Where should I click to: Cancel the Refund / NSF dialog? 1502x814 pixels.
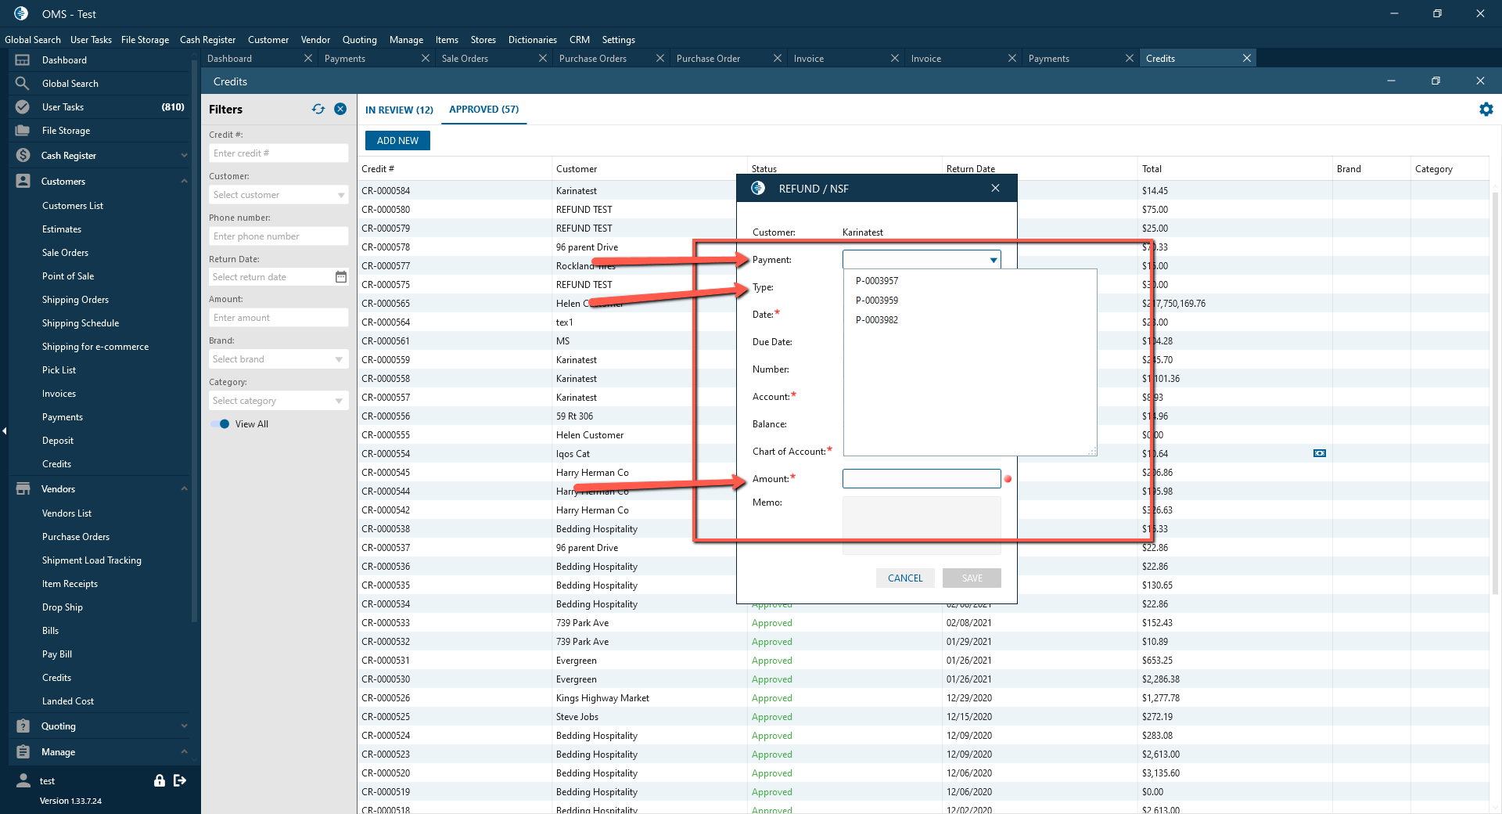905,578
